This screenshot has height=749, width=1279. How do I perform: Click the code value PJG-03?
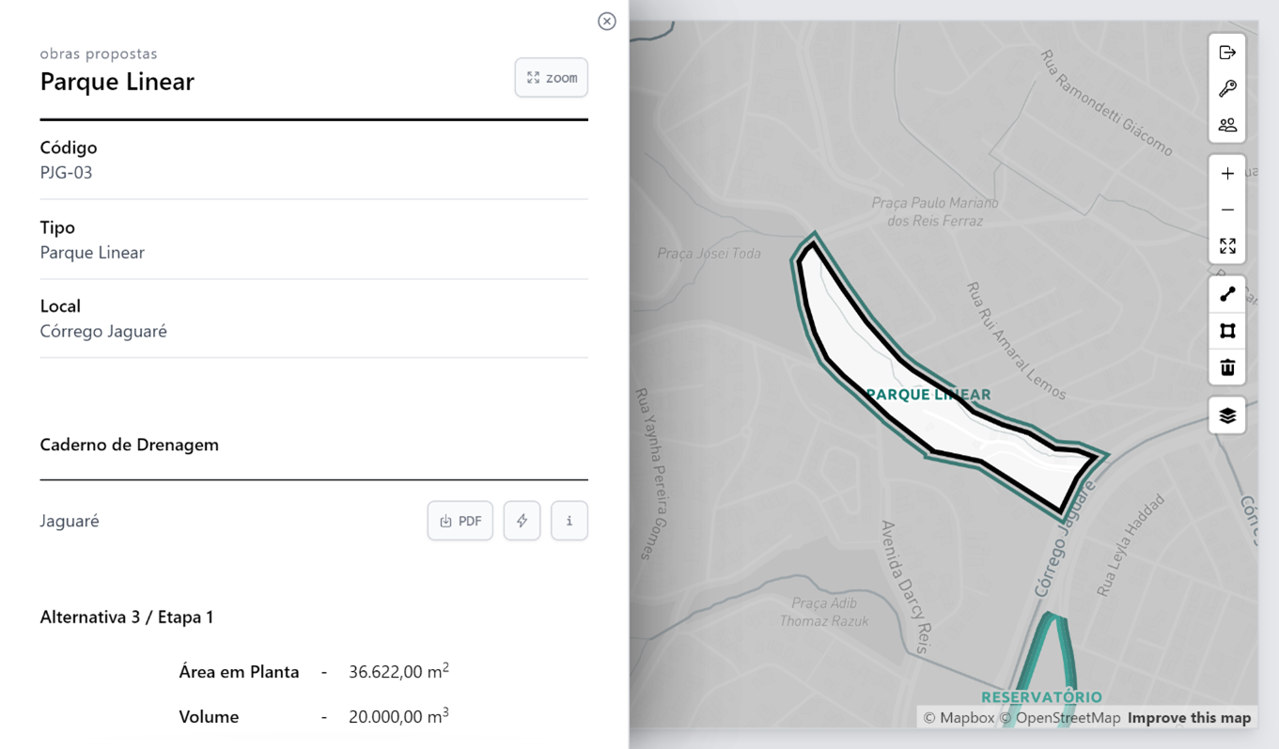tap(66, 173)
